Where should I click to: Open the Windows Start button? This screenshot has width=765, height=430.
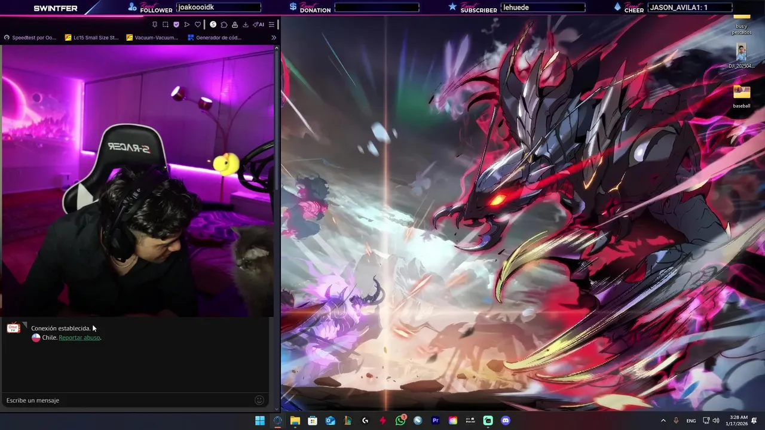click(x=260, y=420)
